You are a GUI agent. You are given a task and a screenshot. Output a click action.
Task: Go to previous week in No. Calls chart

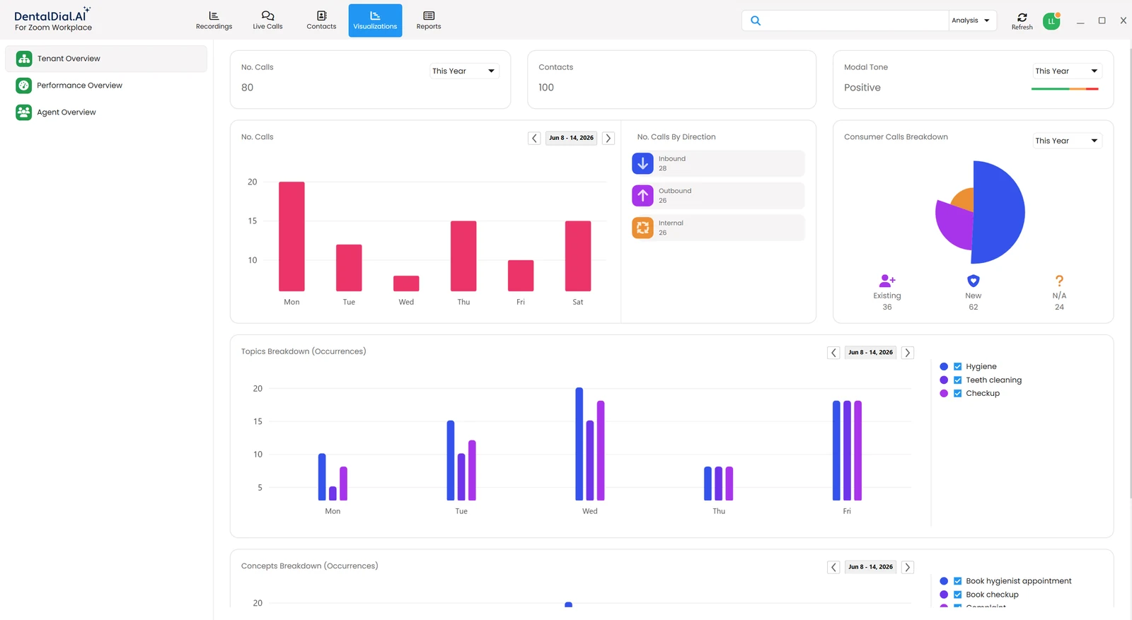pyautogui.click(x=535, y=138)
